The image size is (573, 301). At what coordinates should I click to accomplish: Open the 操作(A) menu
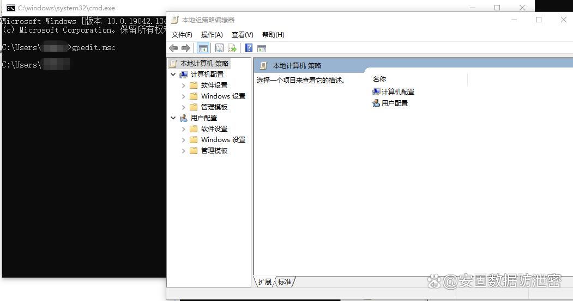[212, 35]
